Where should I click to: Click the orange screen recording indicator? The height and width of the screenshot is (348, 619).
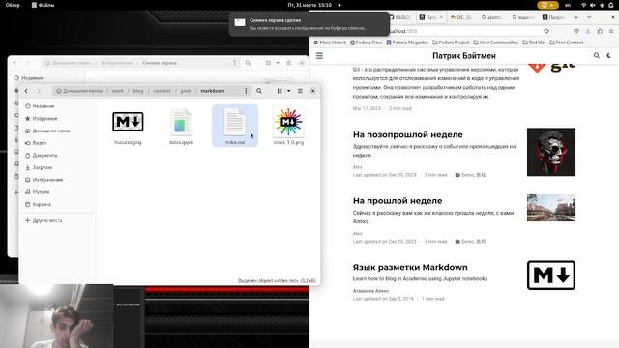[547, 5]
